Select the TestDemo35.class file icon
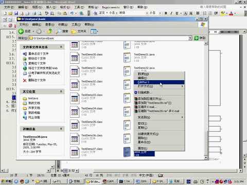The height and width of the screenshot is (185, 247). click(75, 125)
